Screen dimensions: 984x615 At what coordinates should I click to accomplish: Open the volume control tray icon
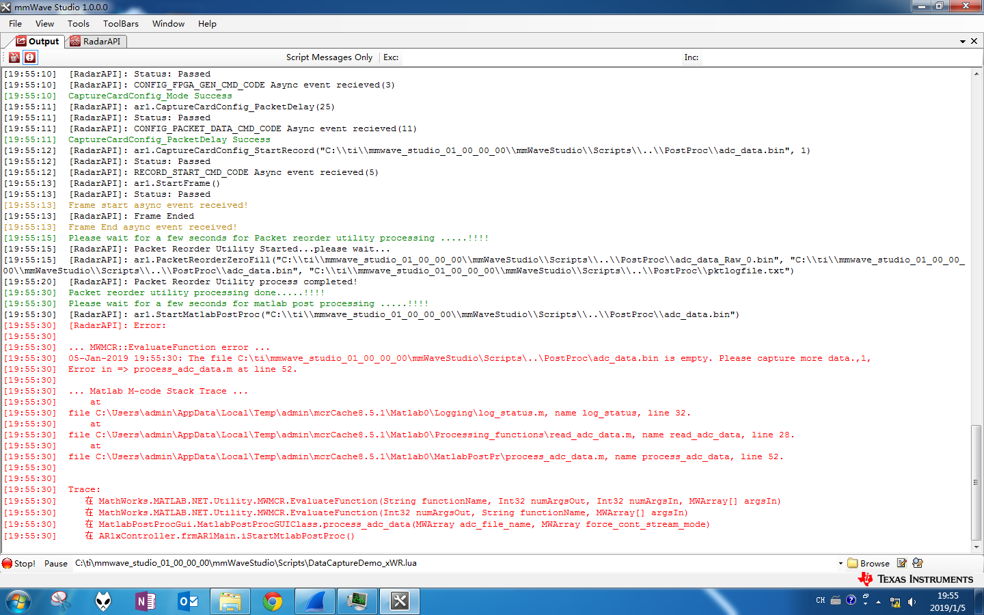(x=912, y=602)
